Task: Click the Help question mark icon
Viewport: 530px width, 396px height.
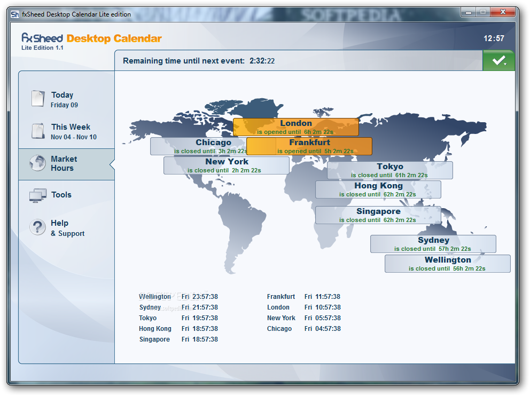Action: (37, 227)
